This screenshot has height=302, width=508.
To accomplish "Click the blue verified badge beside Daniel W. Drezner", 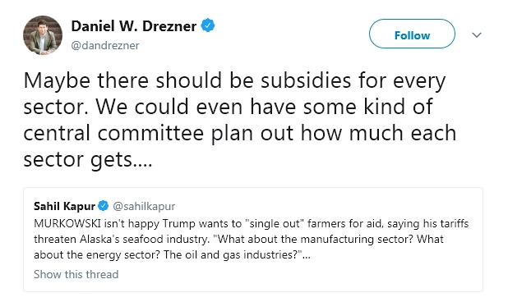I will click(208, 26).
